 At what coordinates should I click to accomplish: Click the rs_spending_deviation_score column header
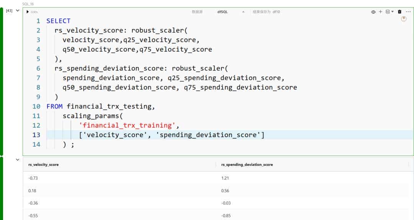[247, 165]
